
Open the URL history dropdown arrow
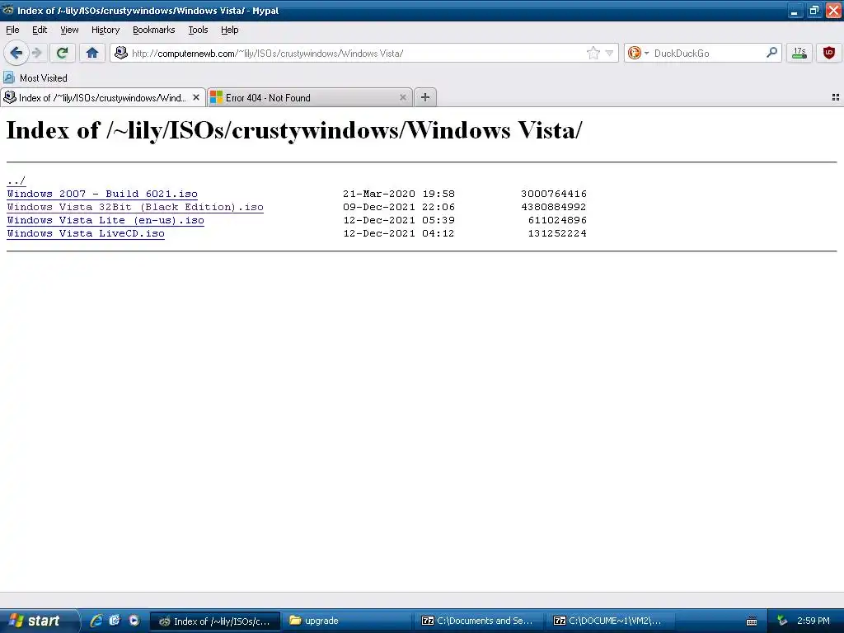[x=609, y=53]
